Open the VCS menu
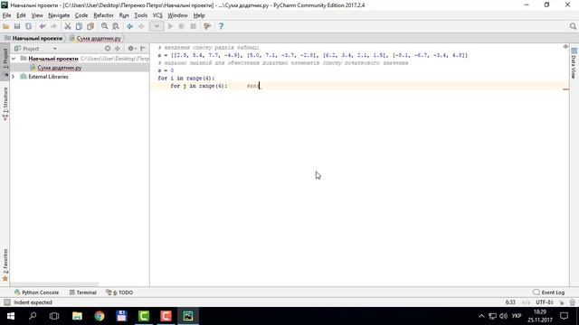Image resolution: width=579 pixels, height=325 pixels. point(157,15)
